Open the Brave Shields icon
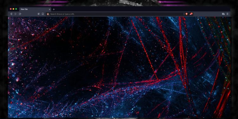The width and height of the screenshot is (238, 119). pyautogui.click(x=187, y=14)
